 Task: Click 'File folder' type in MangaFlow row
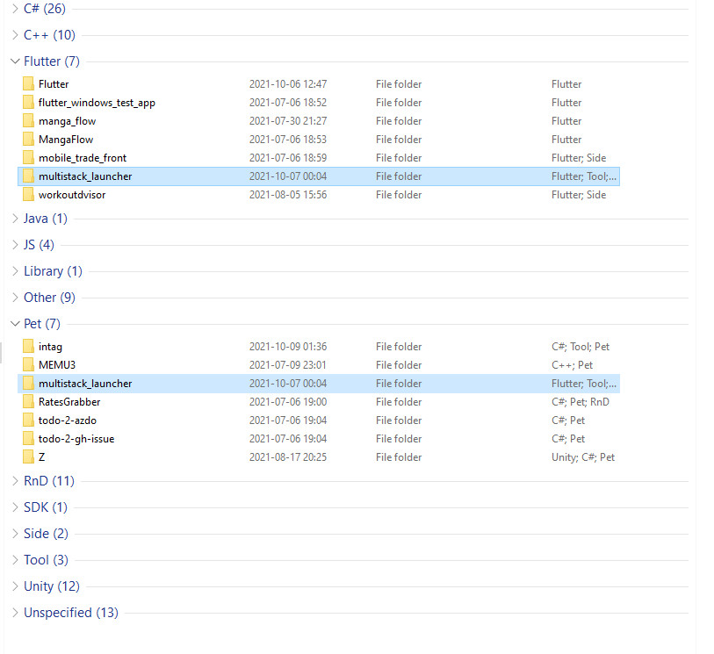click(x=399, y=140)
